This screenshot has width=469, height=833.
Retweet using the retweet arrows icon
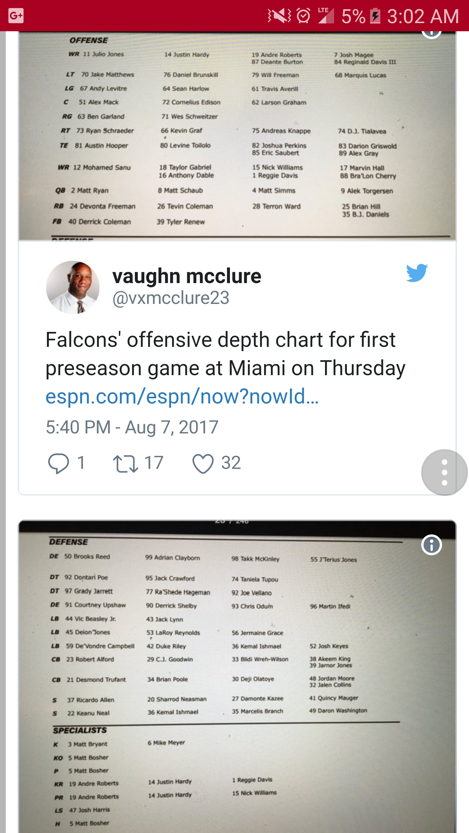click(x=125, y=463)
